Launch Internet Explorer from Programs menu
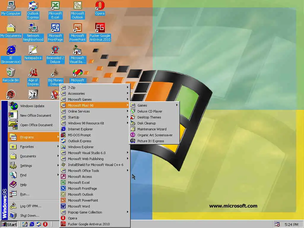This screenshot has width=304, height=228. (95, 129)
